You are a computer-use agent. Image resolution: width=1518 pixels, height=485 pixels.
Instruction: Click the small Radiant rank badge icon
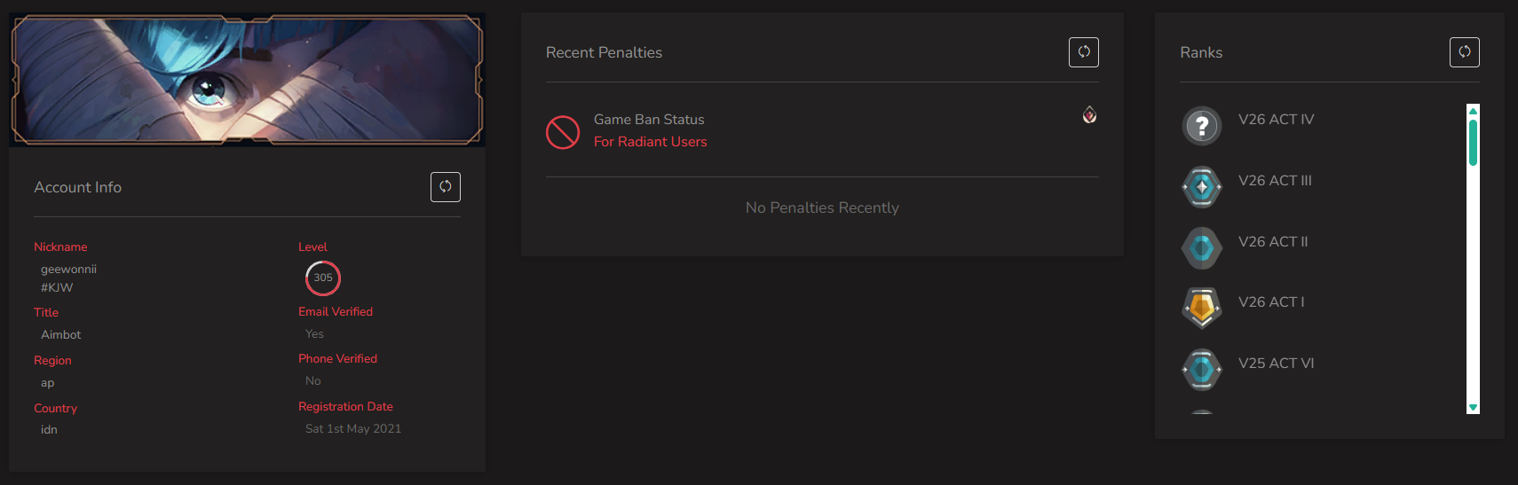click(1089, 114)
